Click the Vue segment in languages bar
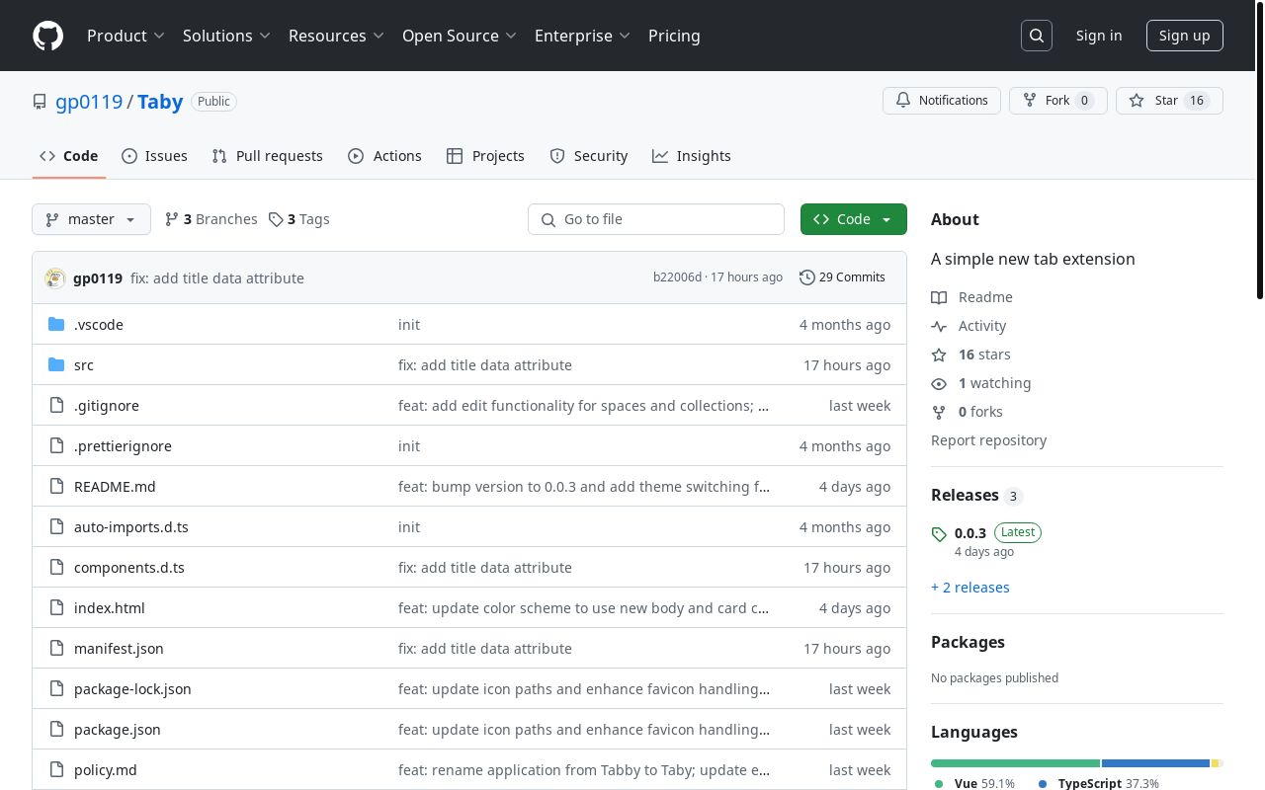Viewport: 1265px width, 790px height. pyautogui.click(x=1015, y=763)
